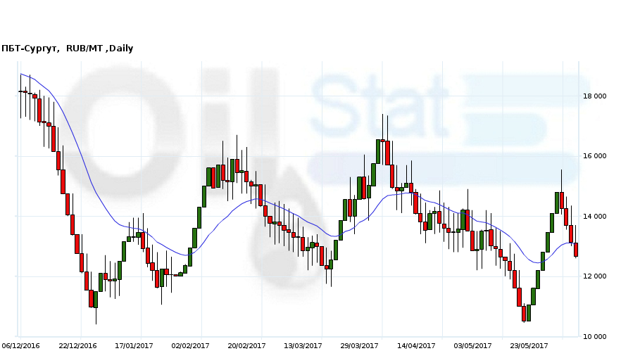The image size is (640, 358).
Task: Click the last red candlestick on right
Action: pyautogui.click(x=575, y=250)
